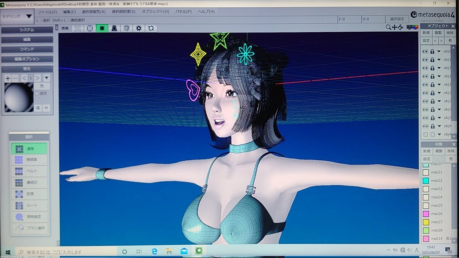
Task: Open viewport settings gear icon
Action: pyautogui.click(x=139, y=28)
